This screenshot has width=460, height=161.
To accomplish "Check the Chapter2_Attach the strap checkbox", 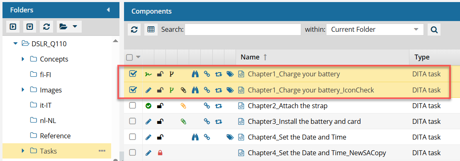I will [133, 106].
